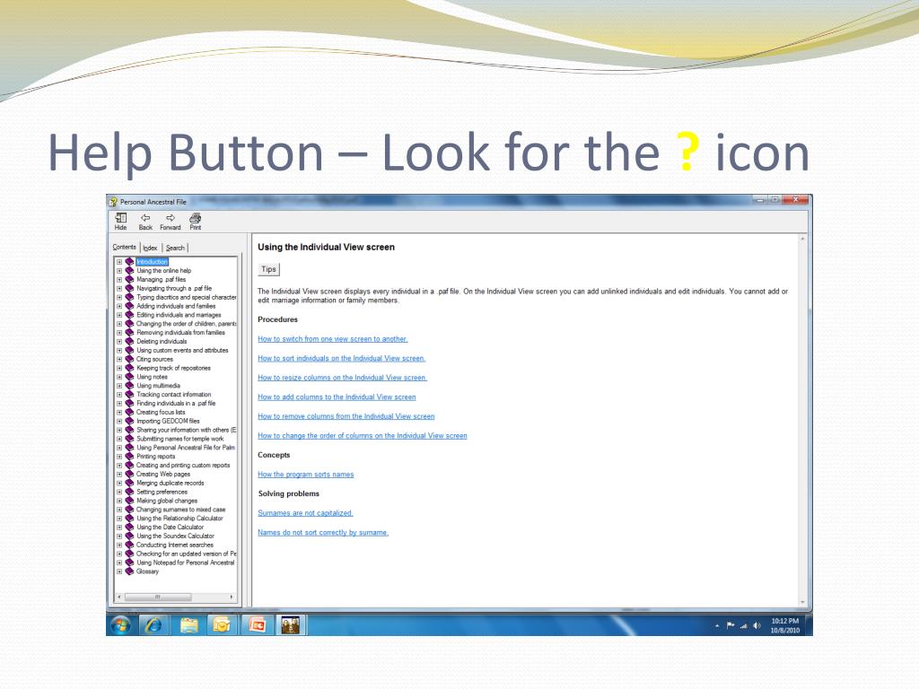Viewport: 919px width, 689px height.
Task: Expand Removing individuals from families node
Action: click(119, 332)
